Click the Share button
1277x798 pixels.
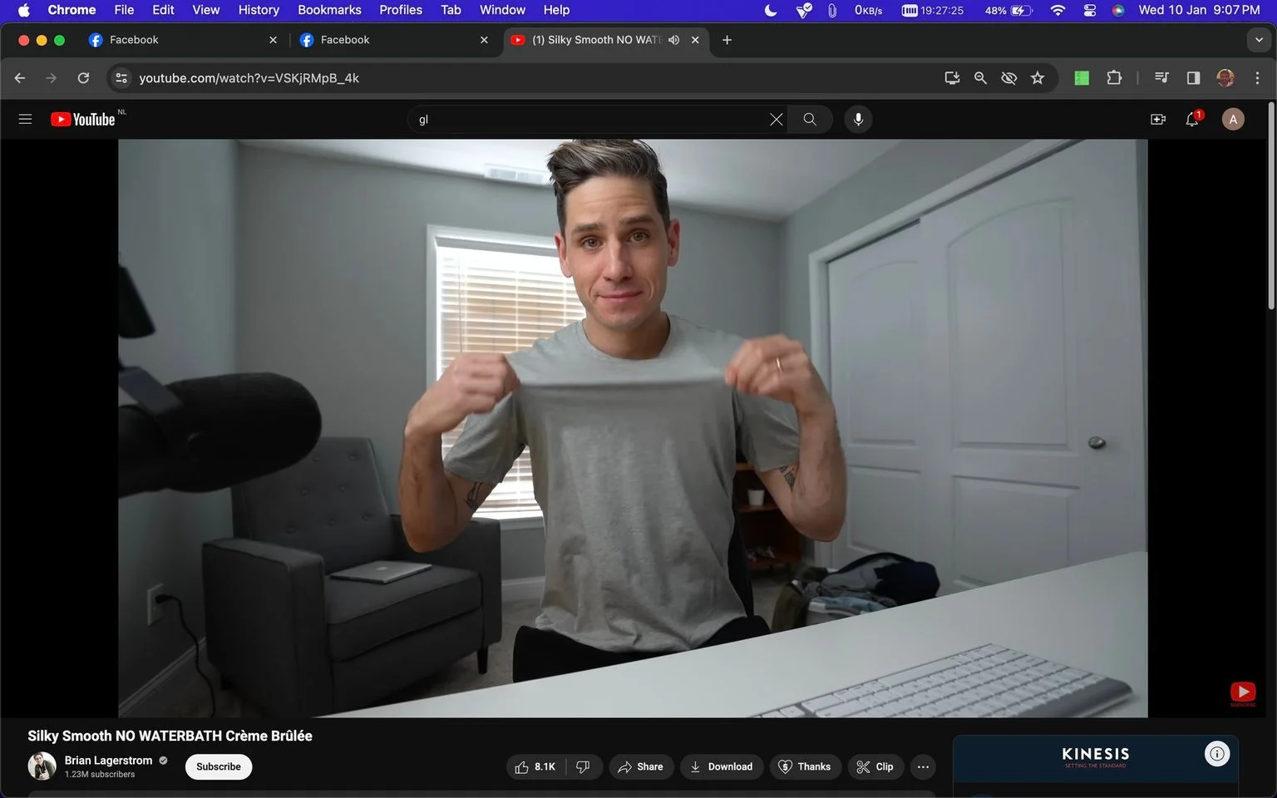640,766
